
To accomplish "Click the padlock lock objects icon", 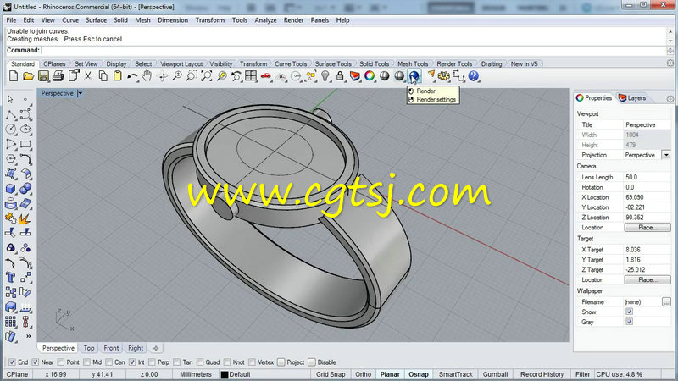I will click(340, 76).
